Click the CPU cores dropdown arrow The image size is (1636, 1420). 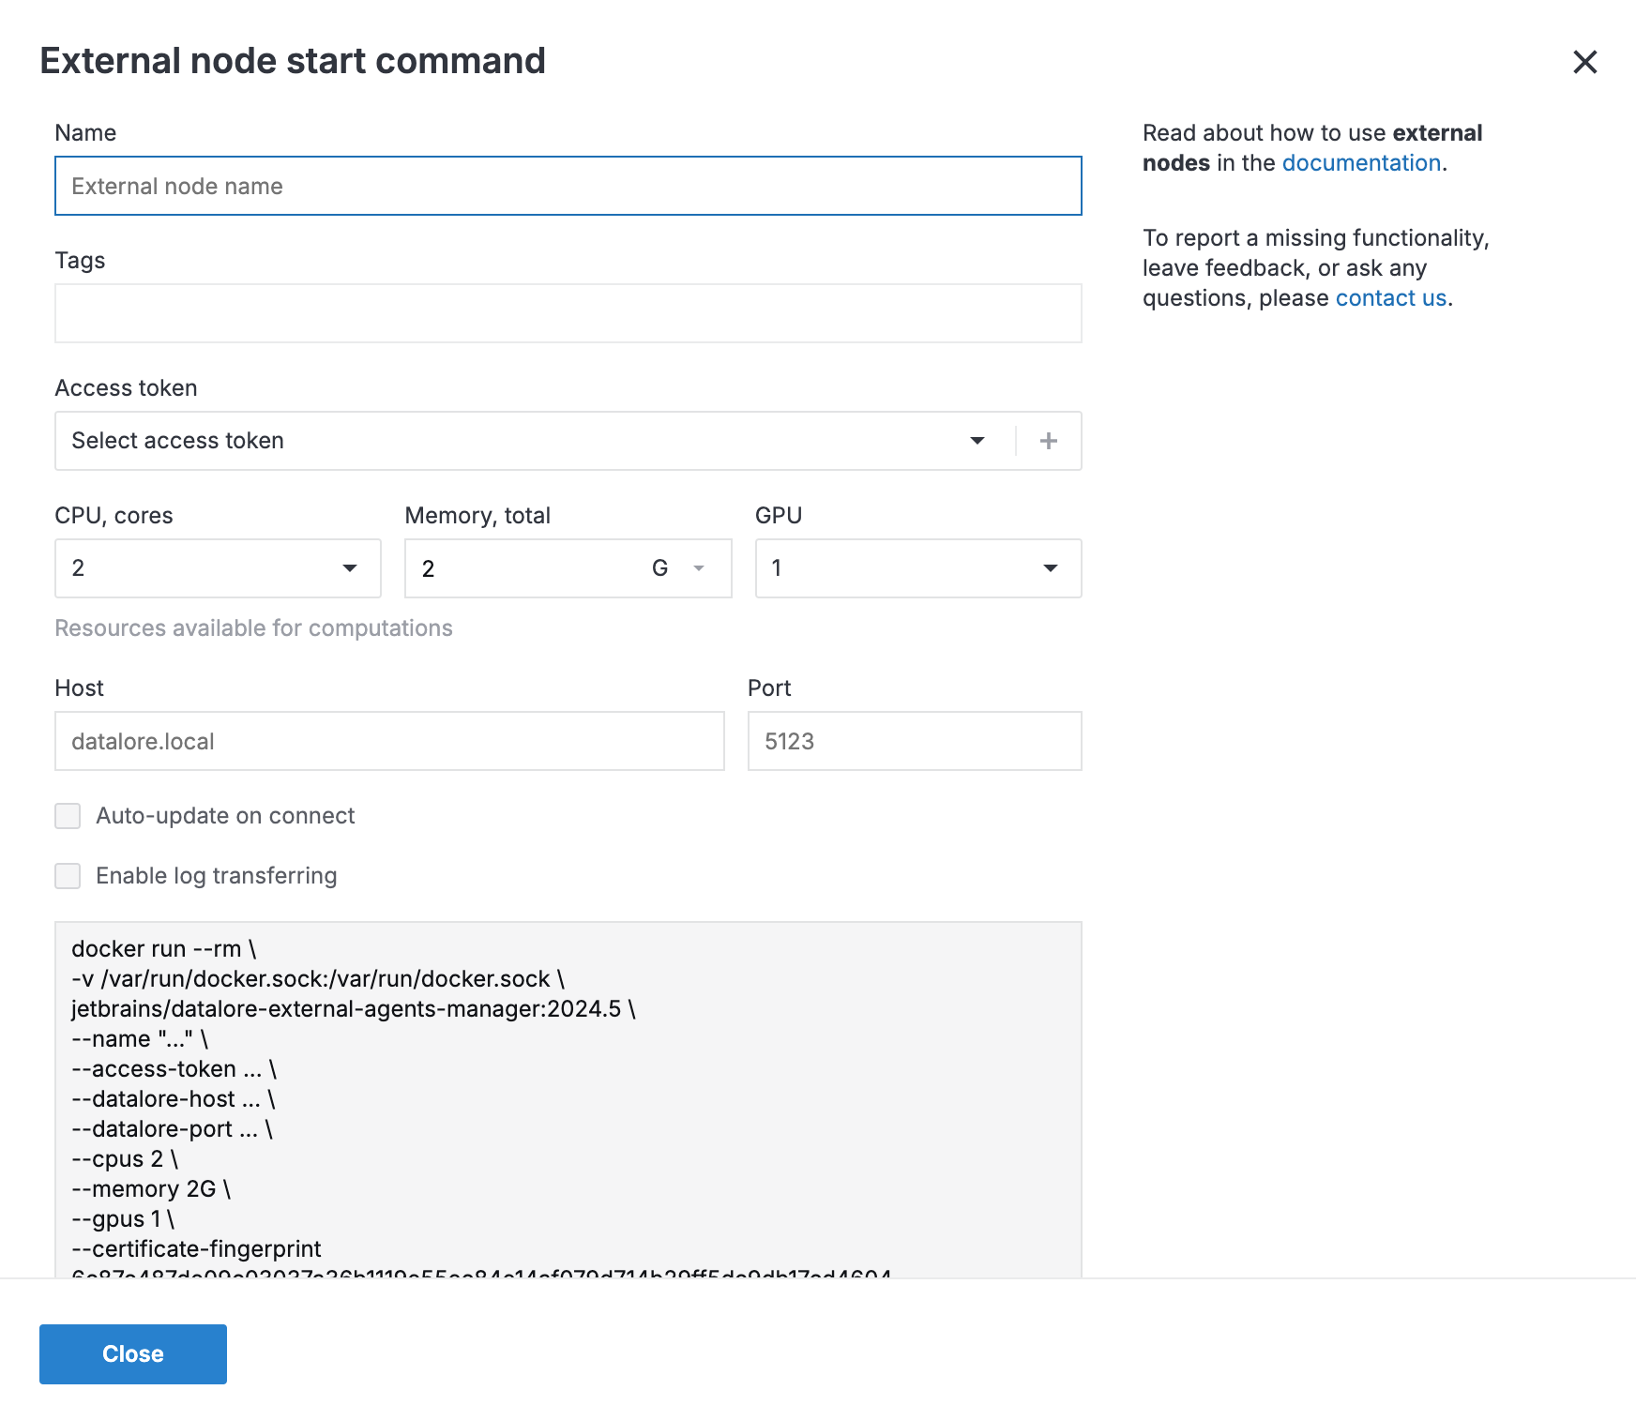click(351, 568)
